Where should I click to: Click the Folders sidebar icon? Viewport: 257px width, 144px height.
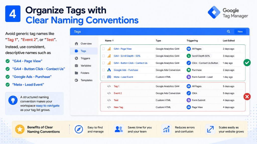point(76,73)
